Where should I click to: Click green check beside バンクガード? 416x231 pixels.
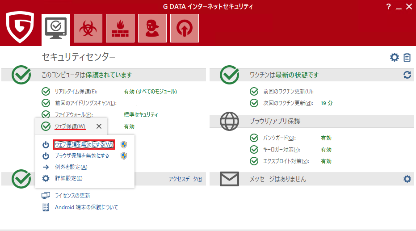[254, 138]
